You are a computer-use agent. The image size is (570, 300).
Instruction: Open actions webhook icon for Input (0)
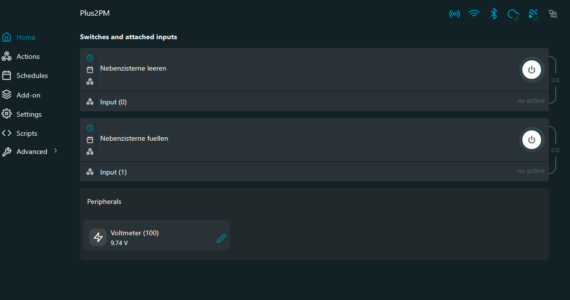point(90,102)
